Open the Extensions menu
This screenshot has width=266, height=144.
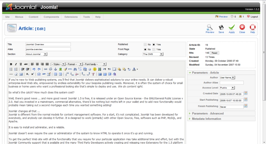coord(71,17)
